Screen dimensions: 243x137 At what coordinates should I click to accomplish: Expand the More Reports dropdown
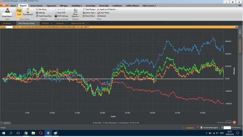[x=75, y=13]
